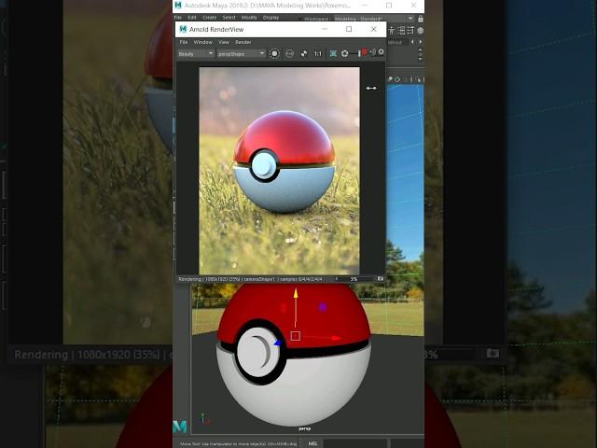Screen dimensions: 597x448
Task: Click the Maya logo in bottom-left corner
Action: tap(180, 427)
